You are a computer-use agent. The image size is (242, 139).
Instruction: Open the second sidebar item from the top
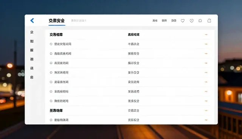[32, 41]
